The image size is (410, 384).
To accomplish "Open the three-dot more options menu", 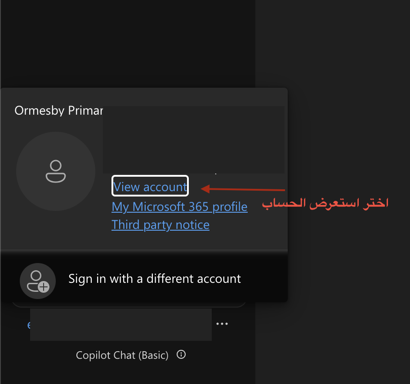I will click(x=222, y=324).
